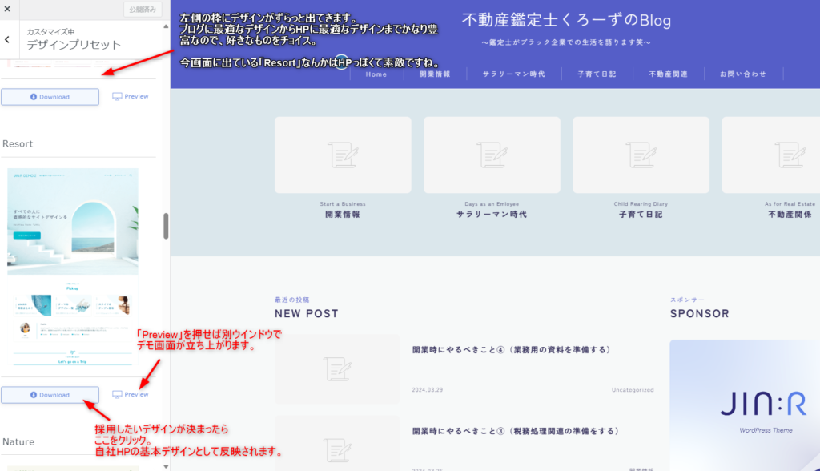
Task: Open the Home menu item
Action: pyautogui.click(x=376, y=74)
